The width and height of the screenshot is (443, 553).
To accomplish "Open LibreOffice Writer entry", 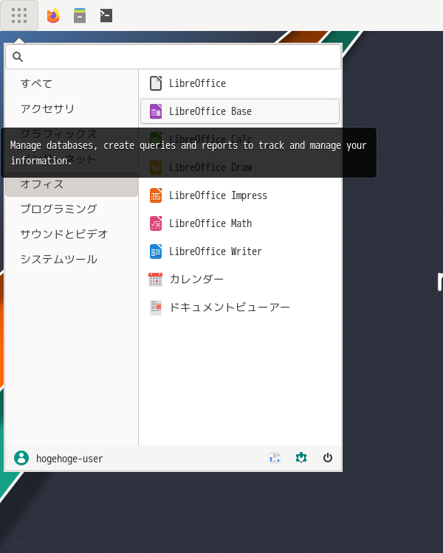I will click(x=240, y=251).
